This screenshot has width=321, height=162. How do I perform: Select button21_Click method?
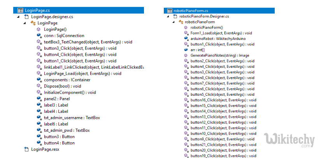click(x=223, y=145)
